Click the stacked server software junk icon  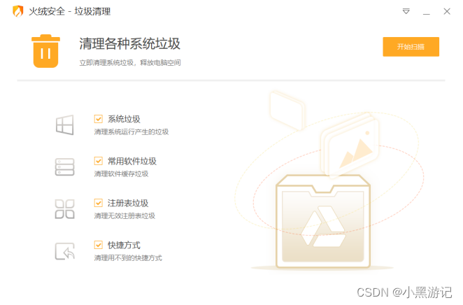(64, 167)
